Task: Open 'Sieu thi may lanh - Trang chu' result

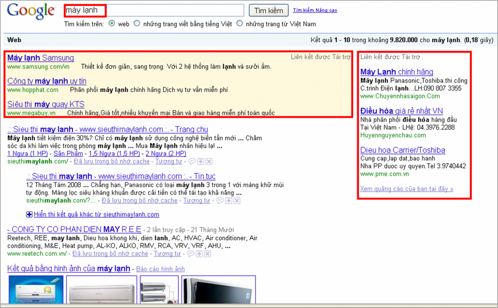Action: tap(107, 129)
